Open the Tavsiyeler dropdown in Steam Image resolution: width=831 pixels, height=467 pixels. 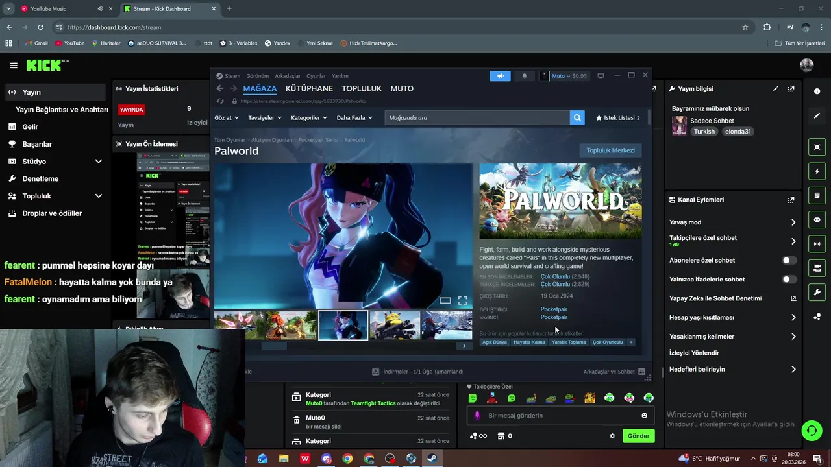click(x=265, y=118)
